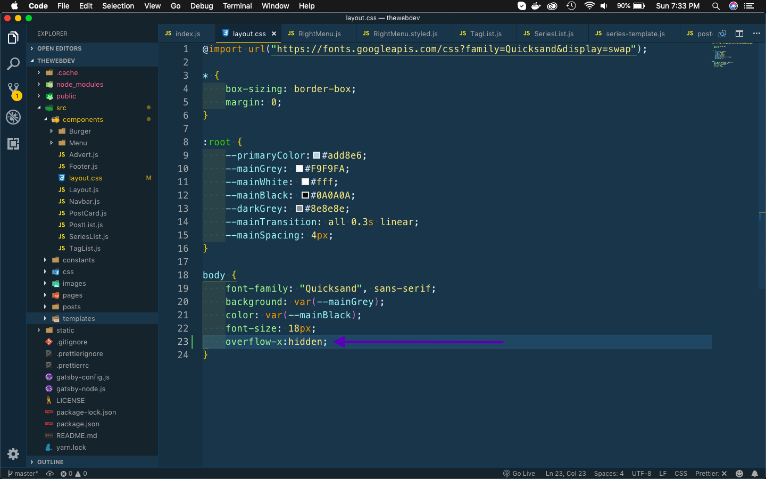
Task: Click the Ln 23, Col 23 indicator
Action: point(565,474)
